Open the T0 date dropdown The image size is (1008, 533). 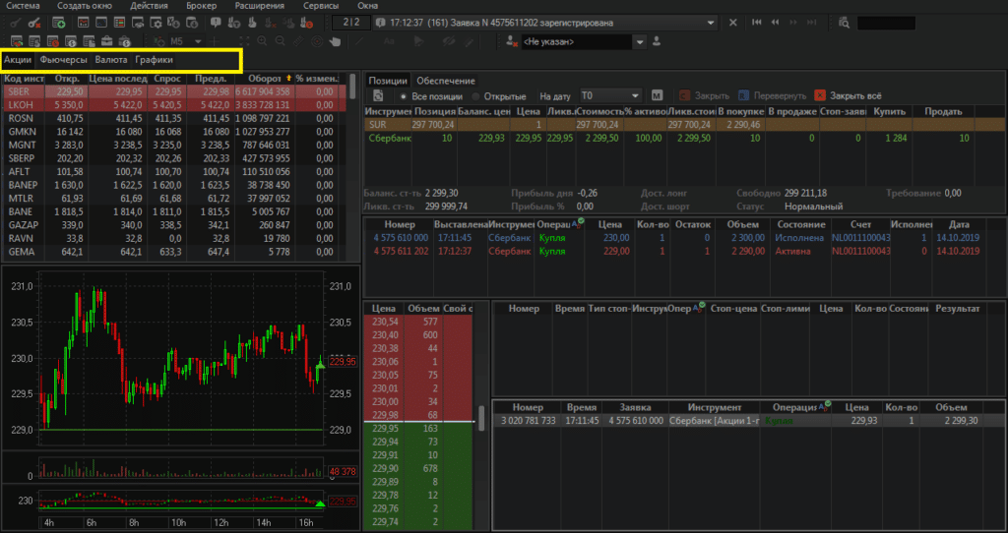[x=633, y=96]
